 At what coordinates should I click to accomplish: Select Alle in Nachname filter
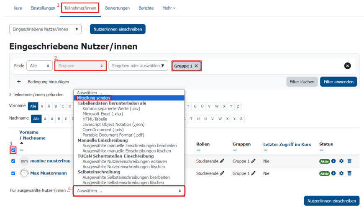36,119
